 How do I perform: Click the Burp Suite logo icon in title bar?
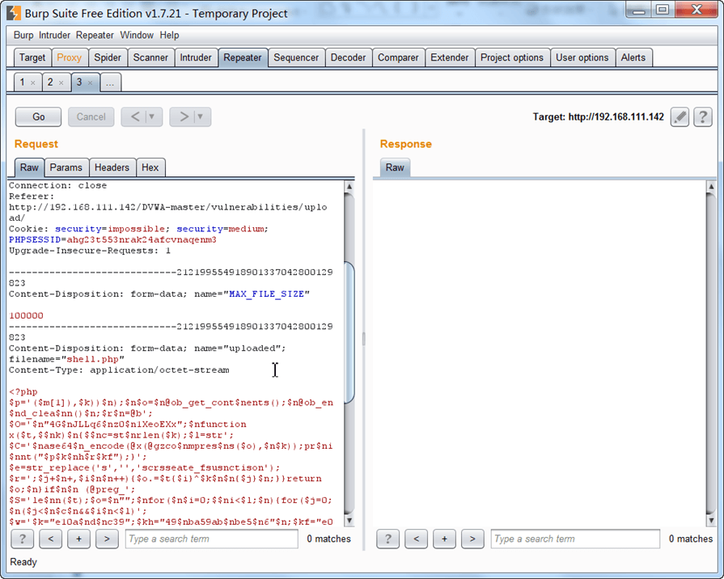pyautogui.click(x=14, y=13)
